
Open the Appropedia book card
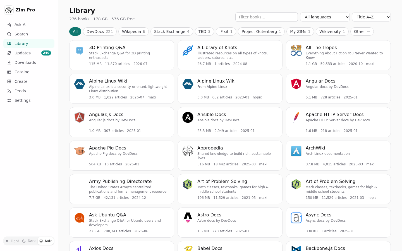coord(230,156)
